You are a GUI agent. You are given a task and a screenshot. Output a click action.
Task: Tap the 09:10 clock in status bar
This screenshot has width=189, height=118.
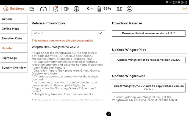[x=184, y=2]
